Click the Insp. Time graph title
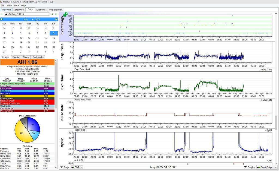Screen dimensions: 279x171 coord(62,51)
